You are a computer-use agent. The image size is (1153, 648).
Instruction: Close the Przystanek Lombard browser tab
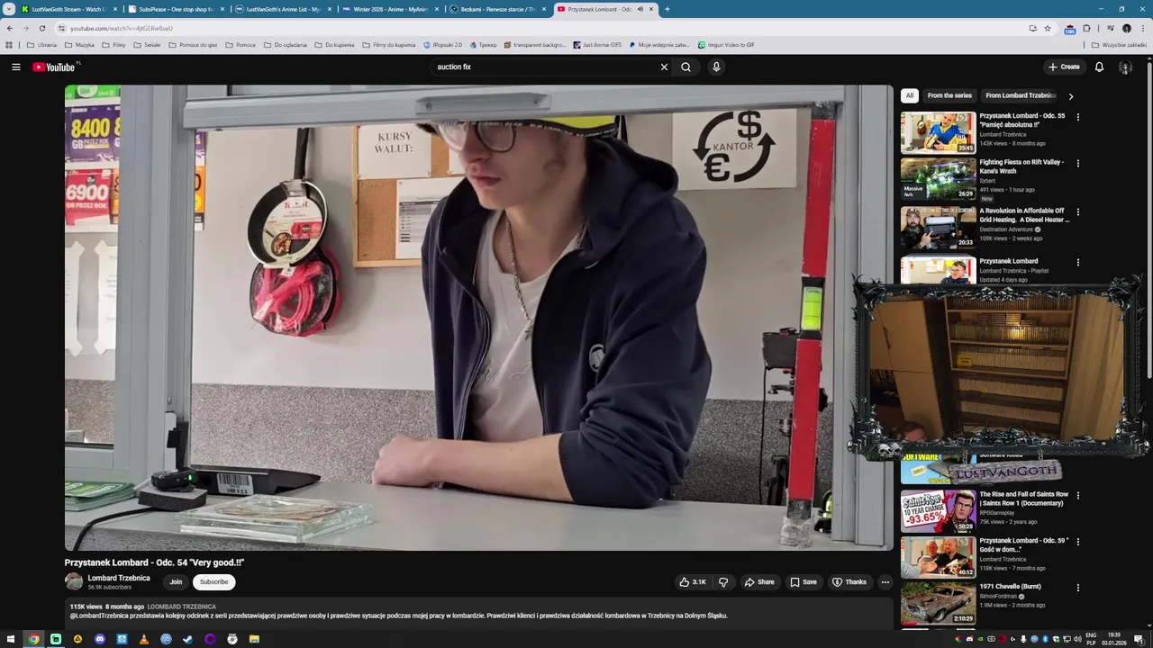coord(650,9)
